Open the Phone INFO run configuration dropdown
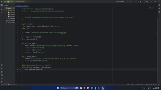 (x=120, y=2)
